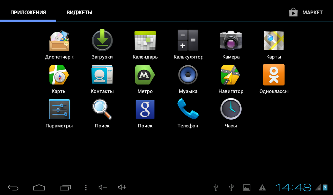
Task: Open the Загрузки downloads app
Action: tap(102, 40)
